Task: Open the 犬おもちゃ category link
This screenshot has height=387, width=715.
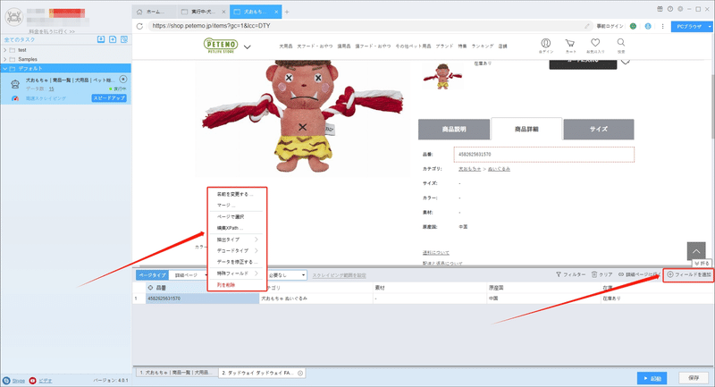Action: pos(470,169)
